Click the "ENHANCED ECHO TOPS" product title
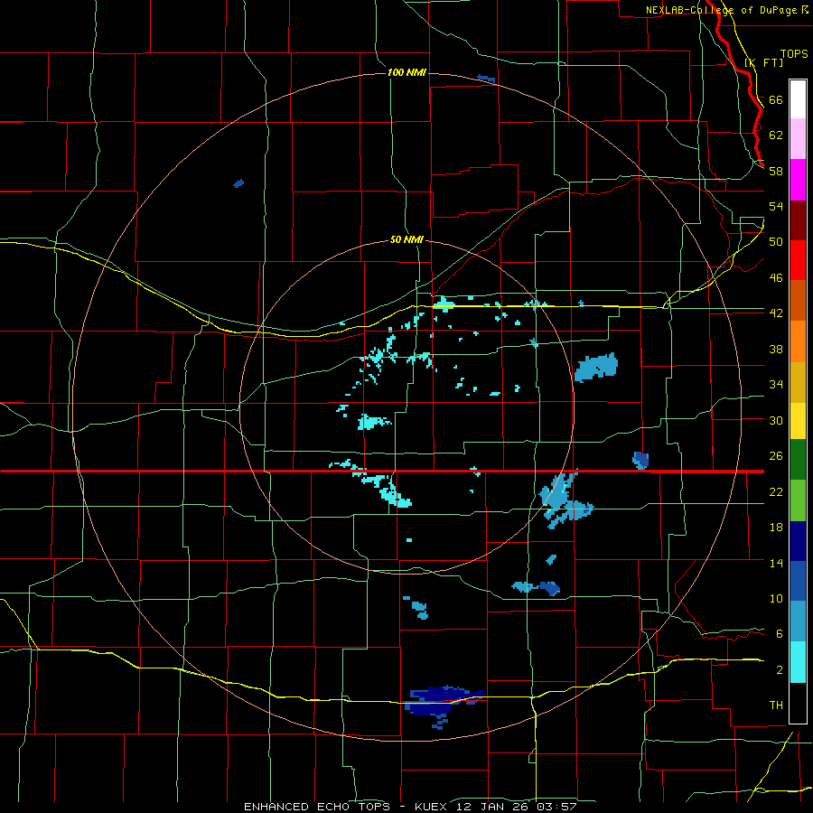Image resolution: width=813 pixels, height=813 pixels. coord(317,807)
